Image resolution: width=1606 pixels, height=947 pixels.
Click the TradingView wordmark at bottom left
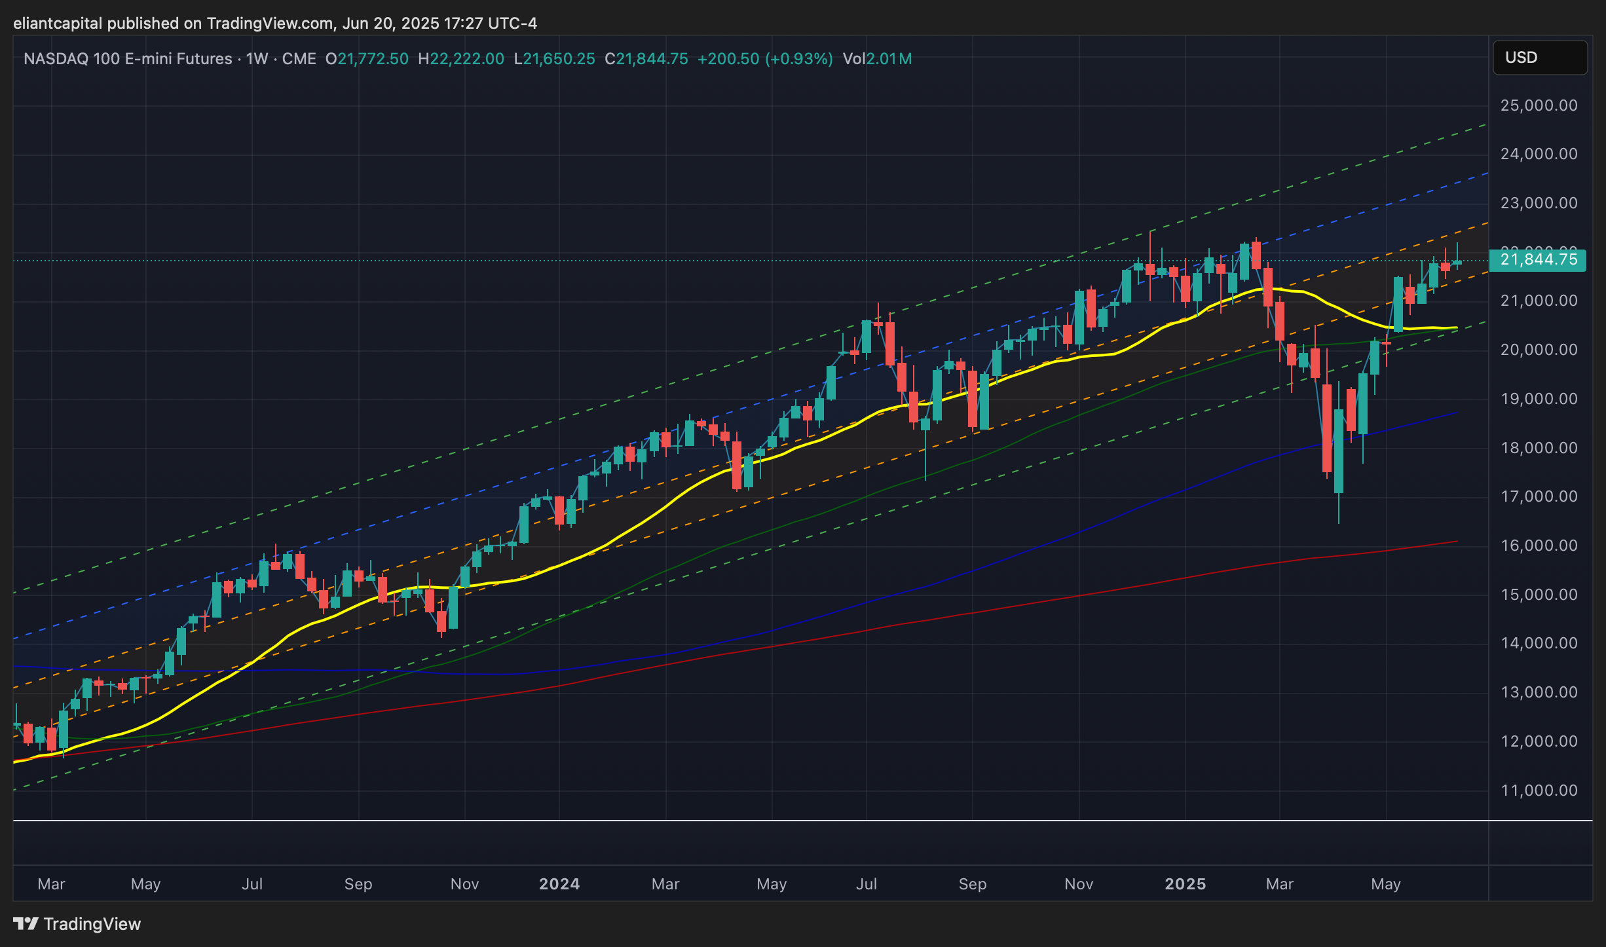tap(92, 923)
